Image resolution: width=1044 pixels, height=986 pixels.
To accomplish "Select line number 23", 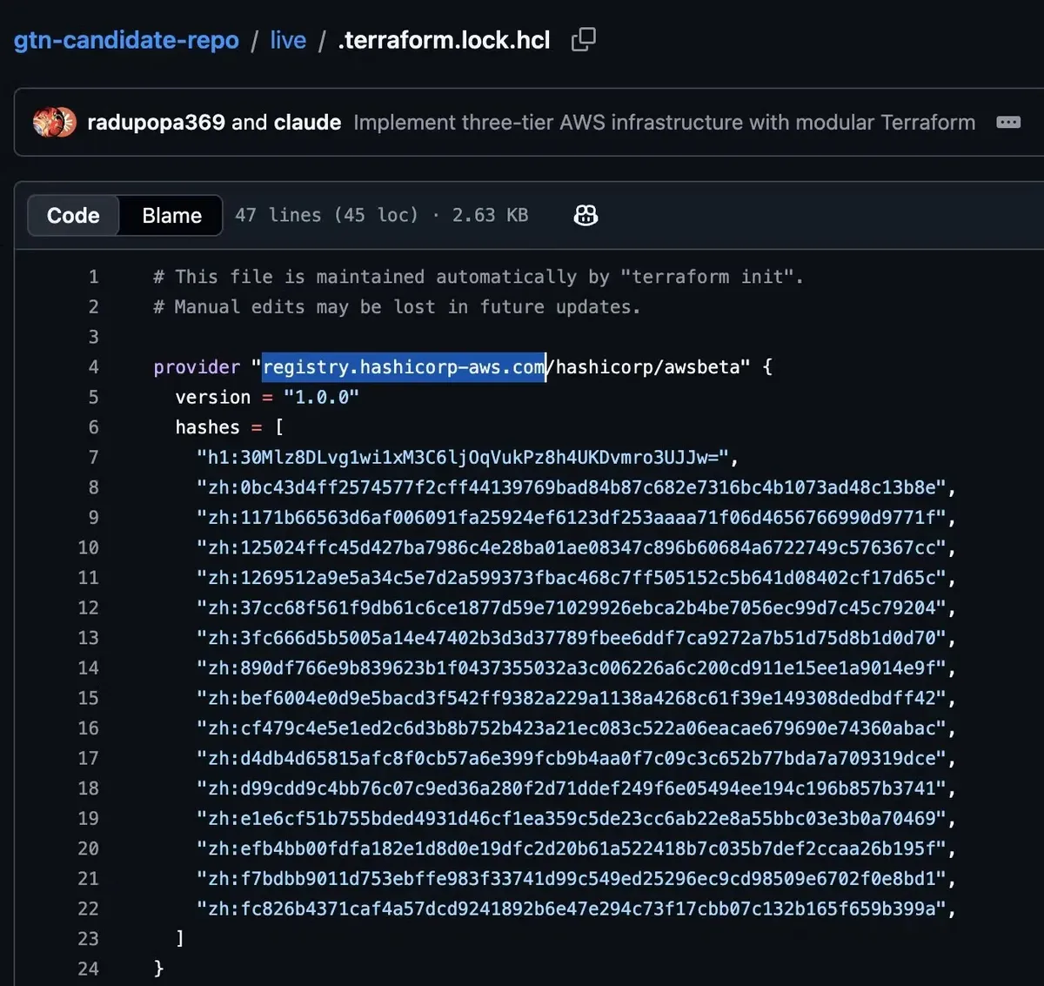I will 89,938.
